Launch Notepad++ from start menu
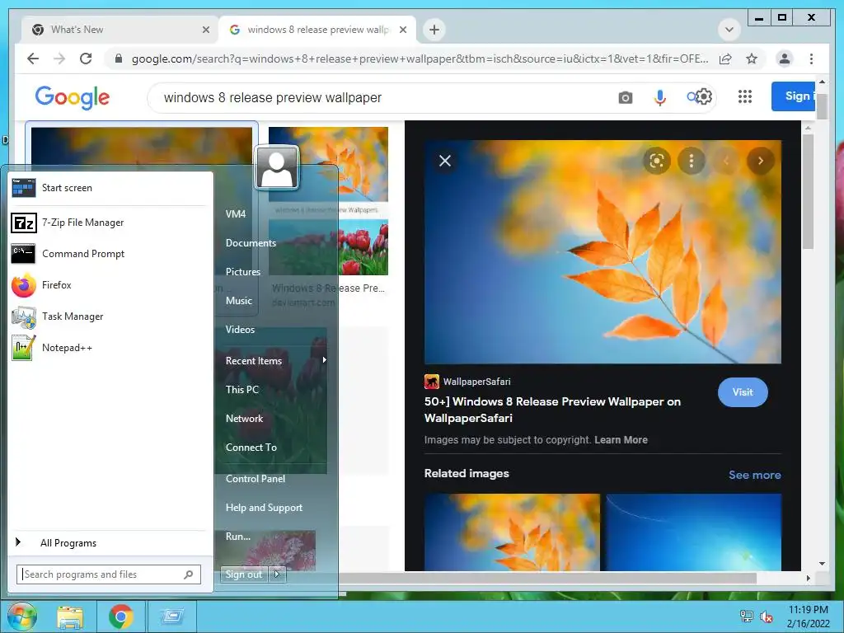 110,348
